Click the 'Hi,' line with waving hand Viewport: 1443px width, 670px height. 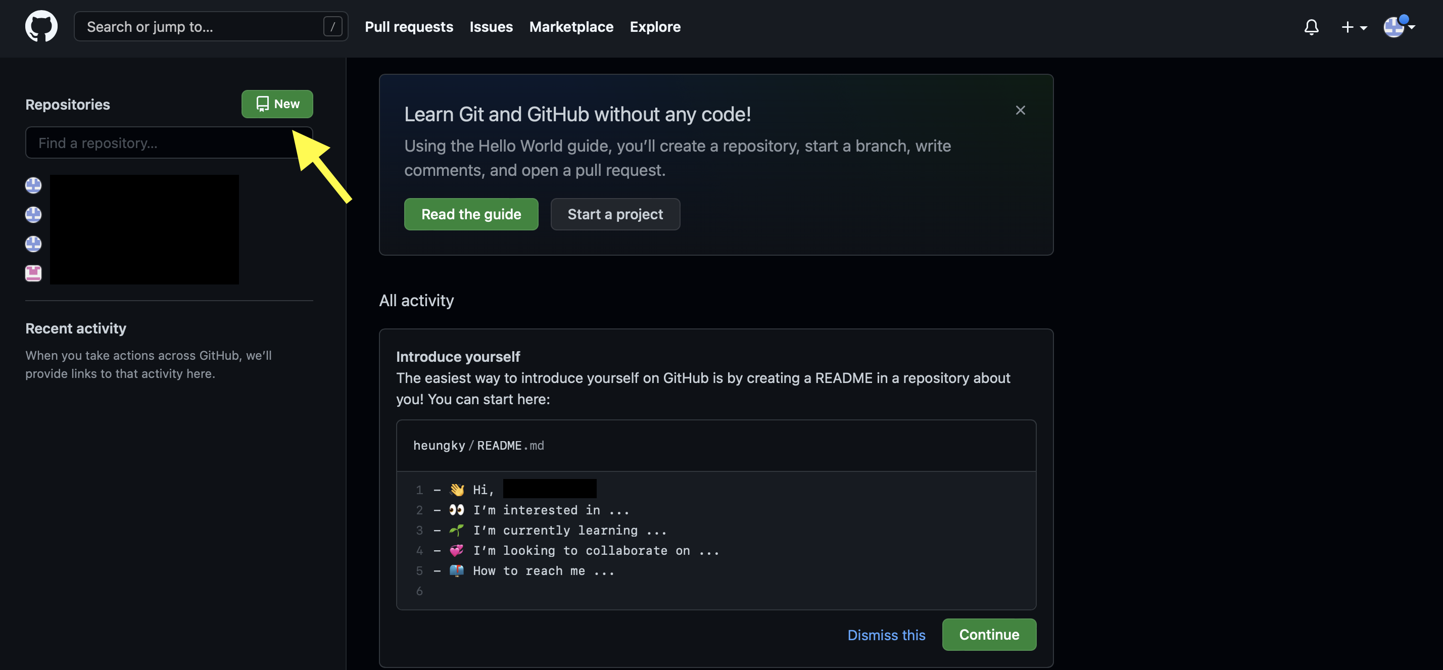point(514,490)
